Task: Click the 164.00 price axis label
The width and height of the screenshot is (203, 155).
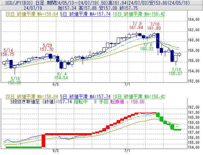Action: point(194,20)
